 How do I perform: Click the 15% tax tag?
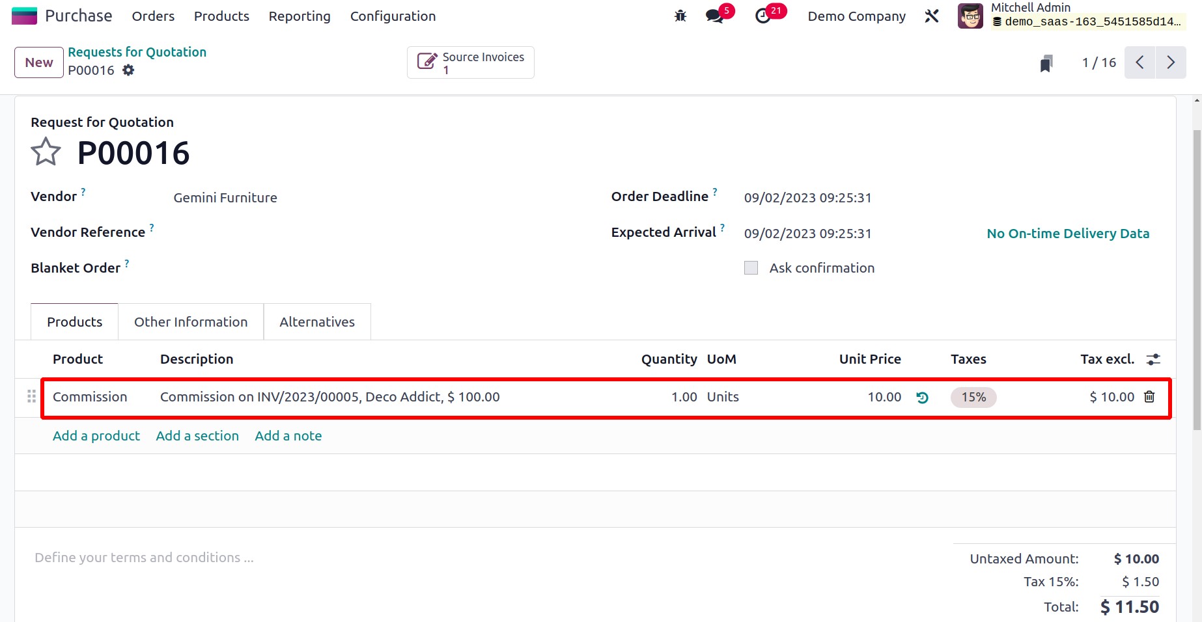pos(973,398)
